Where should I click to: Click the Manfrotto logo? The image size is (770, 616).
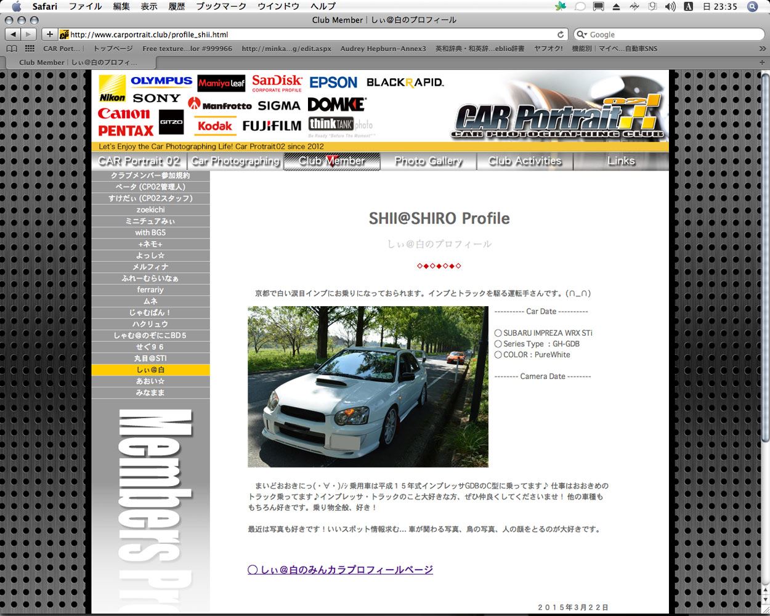220,104
